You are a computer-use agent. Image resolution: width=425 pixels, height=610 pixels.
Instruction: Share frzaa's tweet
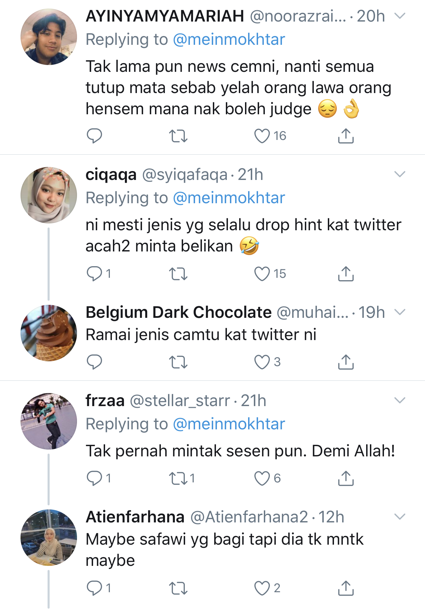(346, 478)
